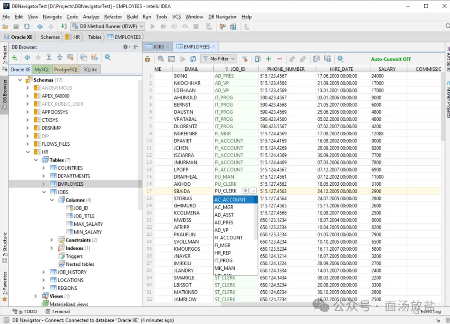This screenshot has height=324, width=450.
Task: Click the reload data icon in the editor toolbar
Action: pyautogui.click(x=193, y=59)
